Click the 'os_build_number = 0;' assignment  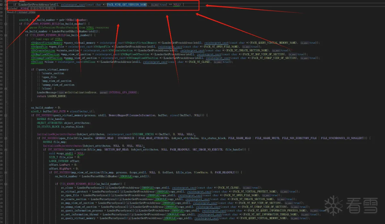[x=46, y=108]
